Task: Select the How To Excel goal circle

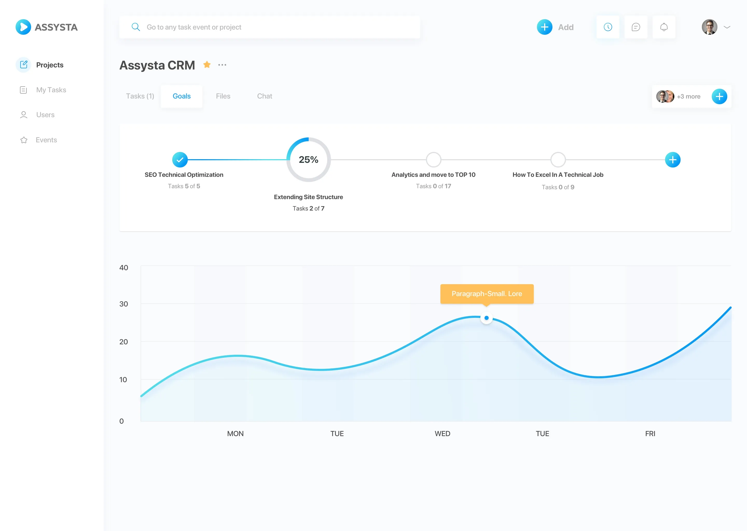Action: tap(558, 160)
